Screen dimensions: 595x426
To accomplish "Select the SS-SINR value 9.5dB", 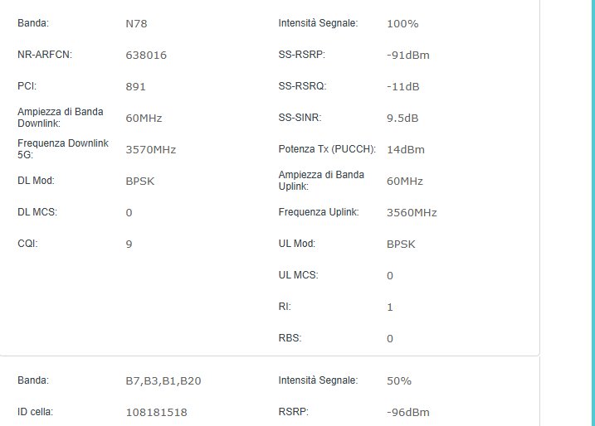I will [x=402, y=119].
